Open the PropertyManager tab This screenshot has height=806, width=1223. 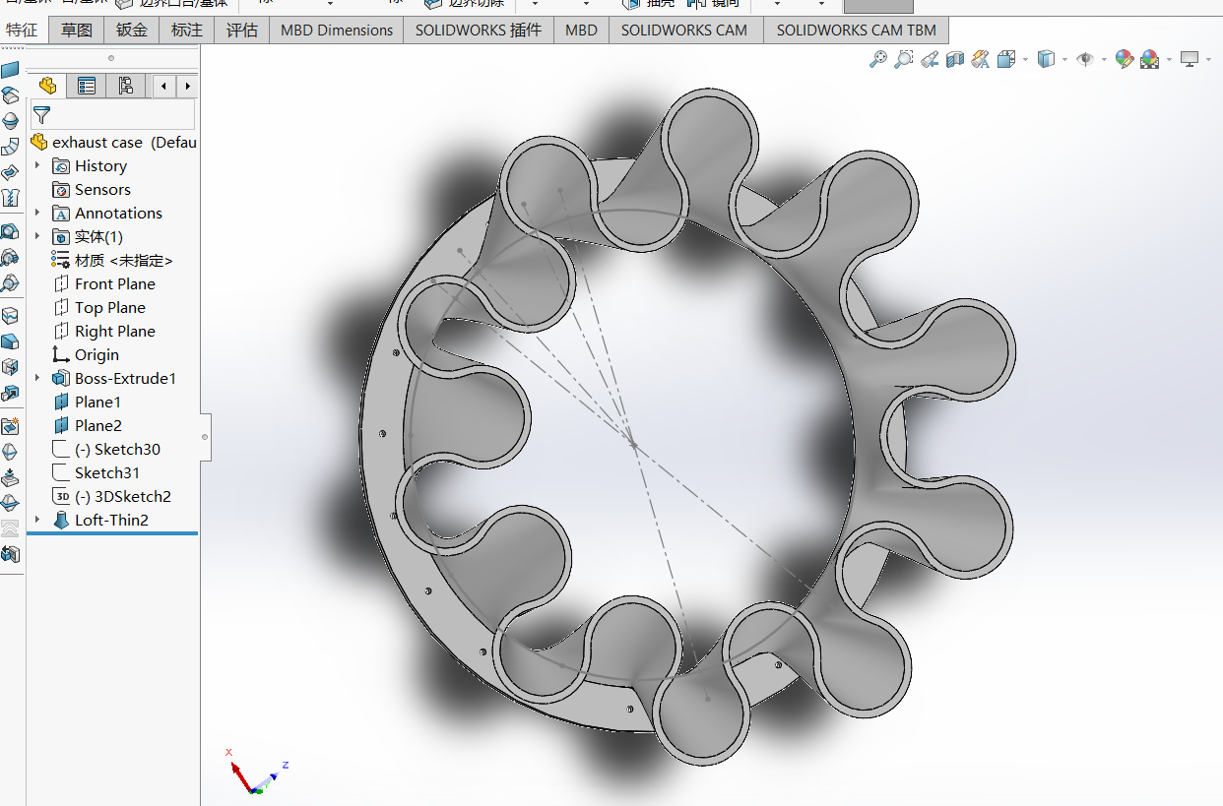pos(87,86)
